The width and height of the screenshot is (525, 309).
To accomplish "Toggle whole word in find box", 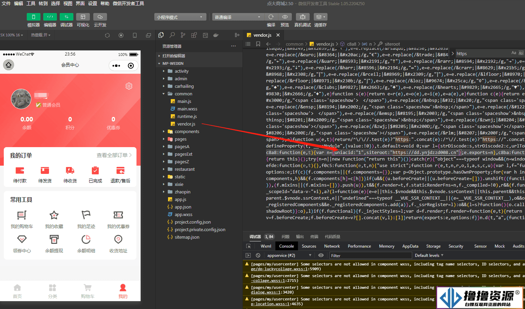I will click(x=521, y=53).
